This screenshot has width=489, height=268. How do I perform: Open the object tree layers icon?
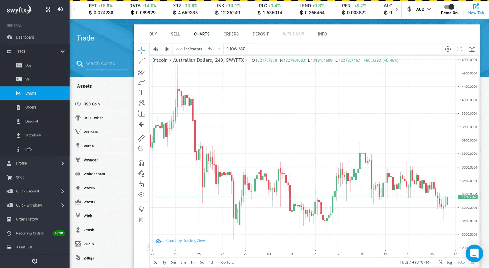coord(141,209)
